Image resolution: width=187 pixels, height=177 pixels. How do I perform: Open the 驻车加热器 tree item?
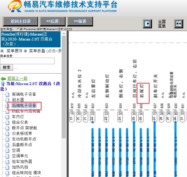[x=22, y=161]
